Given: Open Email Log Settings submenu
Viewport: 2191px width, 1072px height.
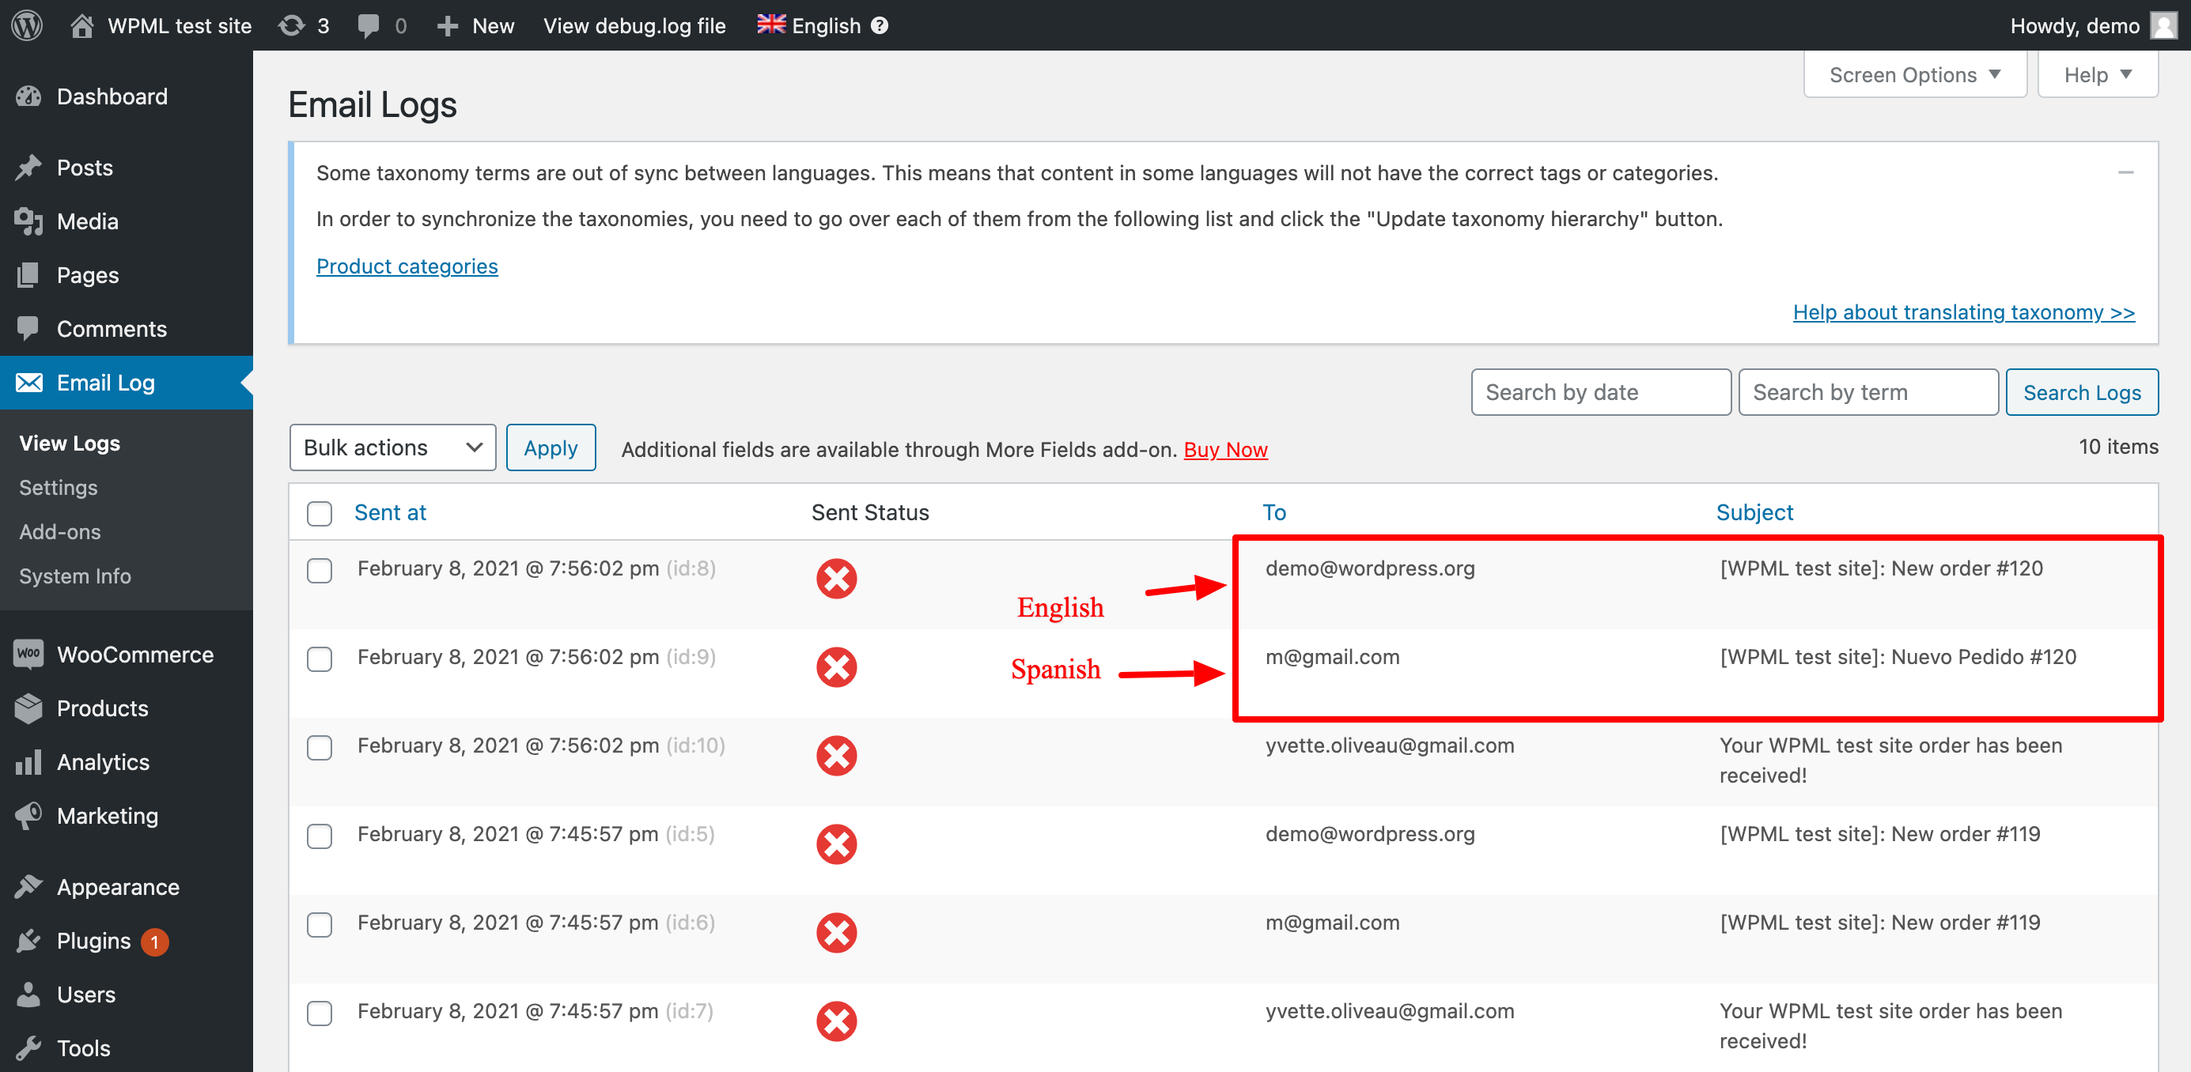Looking at the screenshot, I should click(x=58, y=488).
